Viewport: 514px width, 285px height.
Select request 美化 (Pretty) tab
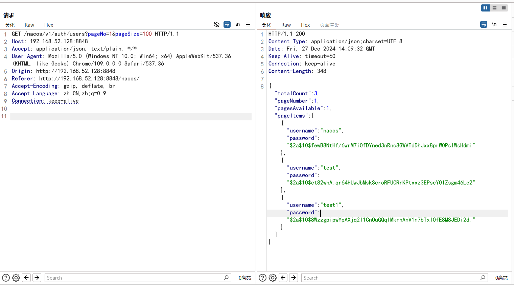click(10, 25)
